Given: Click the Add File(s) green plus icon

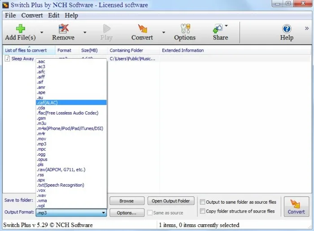Looking at the screenshot, I should [21, 29].
